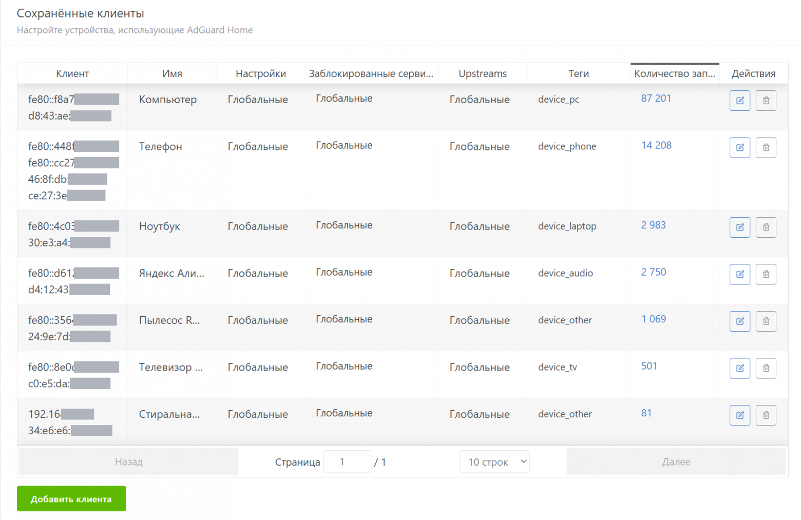Delete the Ноутбук client entry
Screen dimensions: 801x520
pos(766,227)
